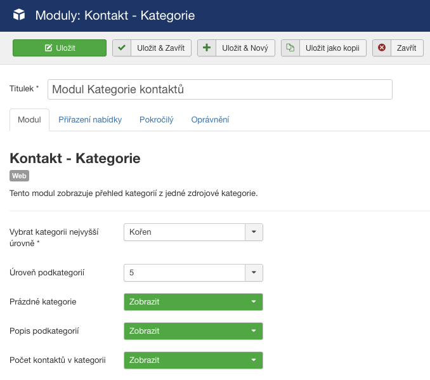Click the checkmark icon on Uložit & Zavřít

pyautogui.click(x=122, y=48)
